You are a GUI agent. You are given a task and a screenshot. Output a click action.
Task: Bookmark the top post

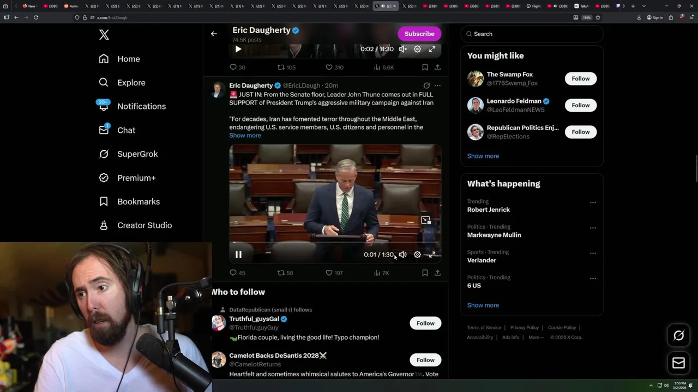pos(425,68)
